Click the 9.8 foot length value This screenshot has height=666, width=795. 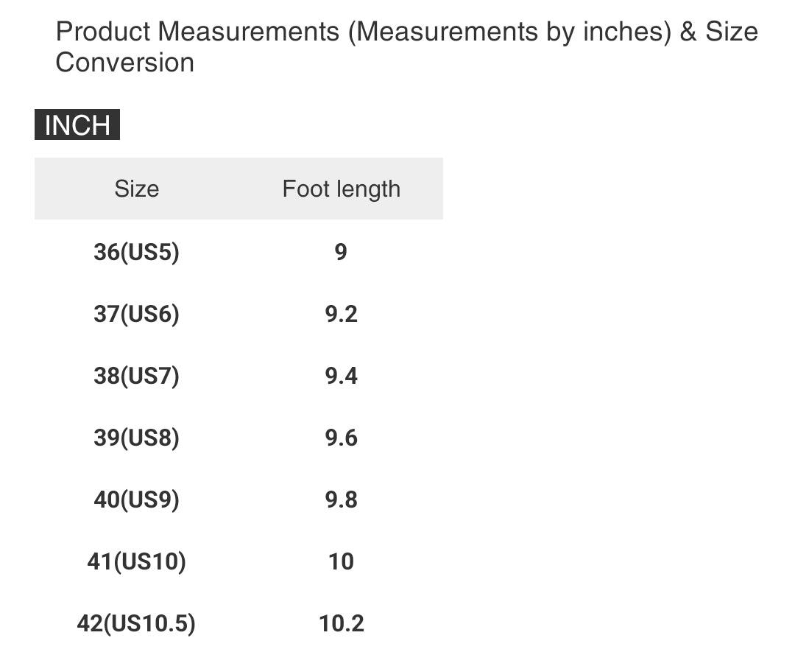tap(341, 500)
